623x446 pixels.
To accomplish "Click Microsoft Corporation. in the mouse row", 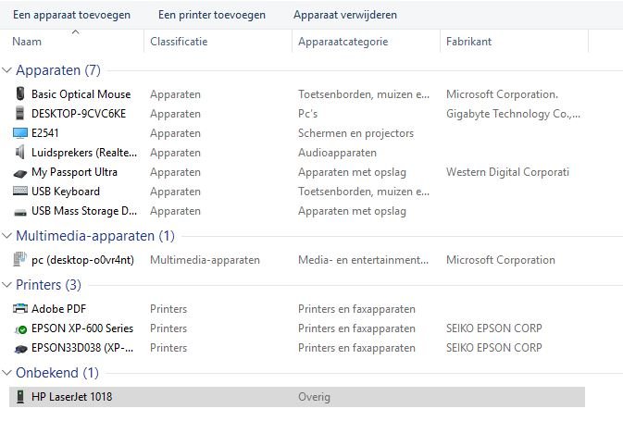I will [503, 94].
